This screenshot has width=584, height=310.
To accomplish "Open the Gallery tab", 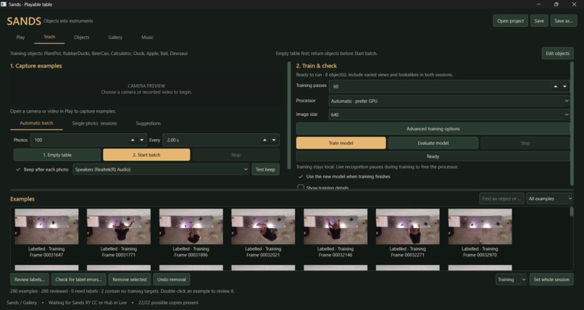I will click(115, 37).
